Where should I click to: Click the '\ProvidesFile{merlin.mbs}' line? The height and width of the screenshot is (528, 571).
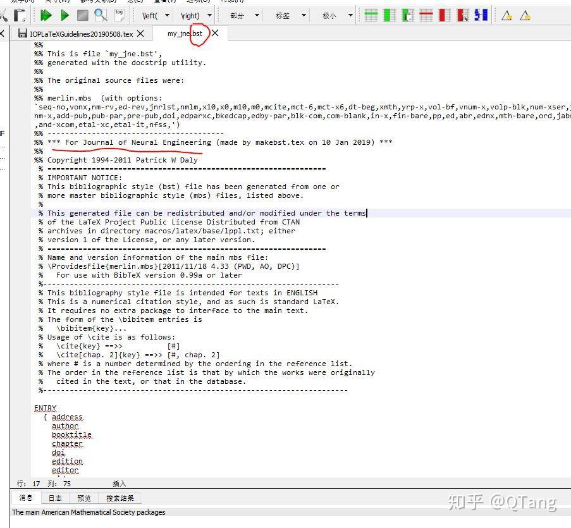click(169, 266)
